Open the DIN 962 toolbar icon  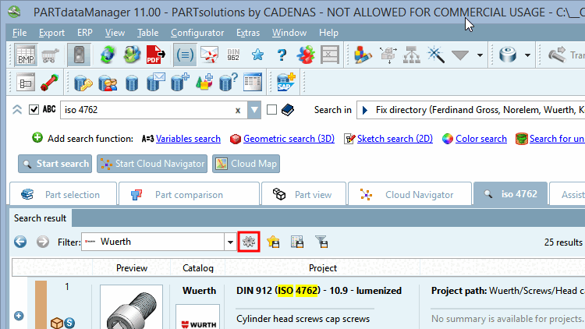click(233, 55)
